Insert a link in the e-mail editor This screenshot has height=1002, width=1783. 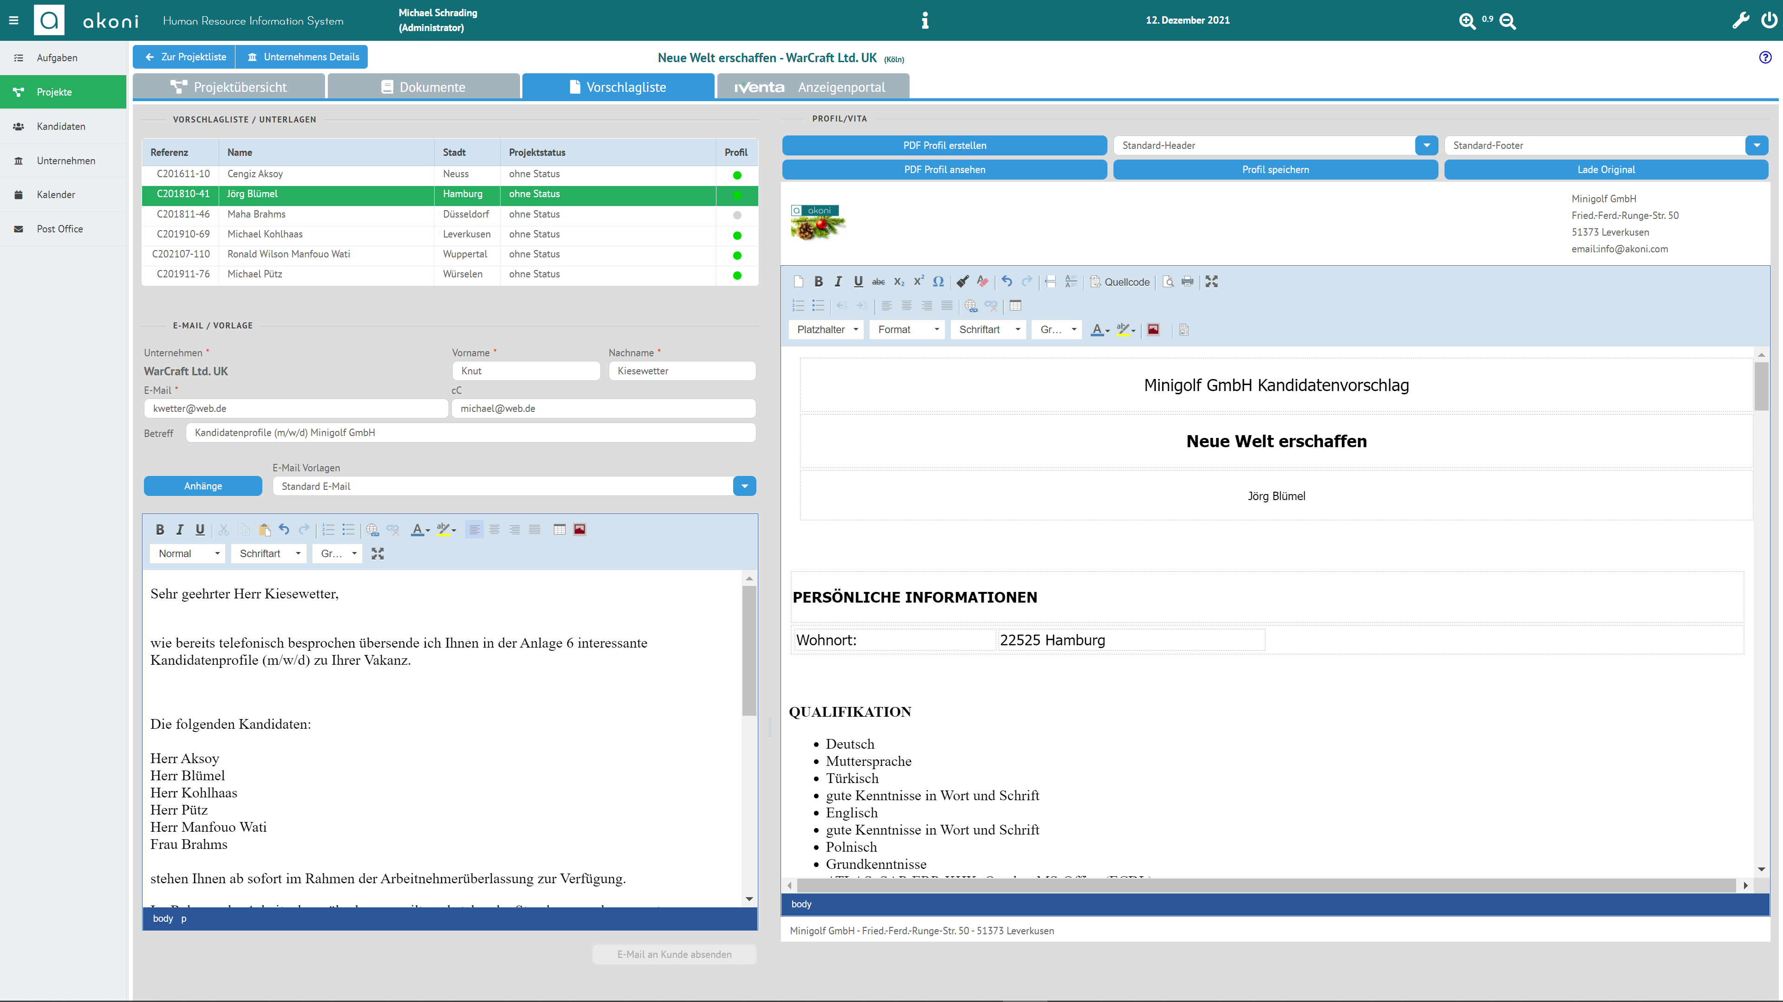pos(372,530)
